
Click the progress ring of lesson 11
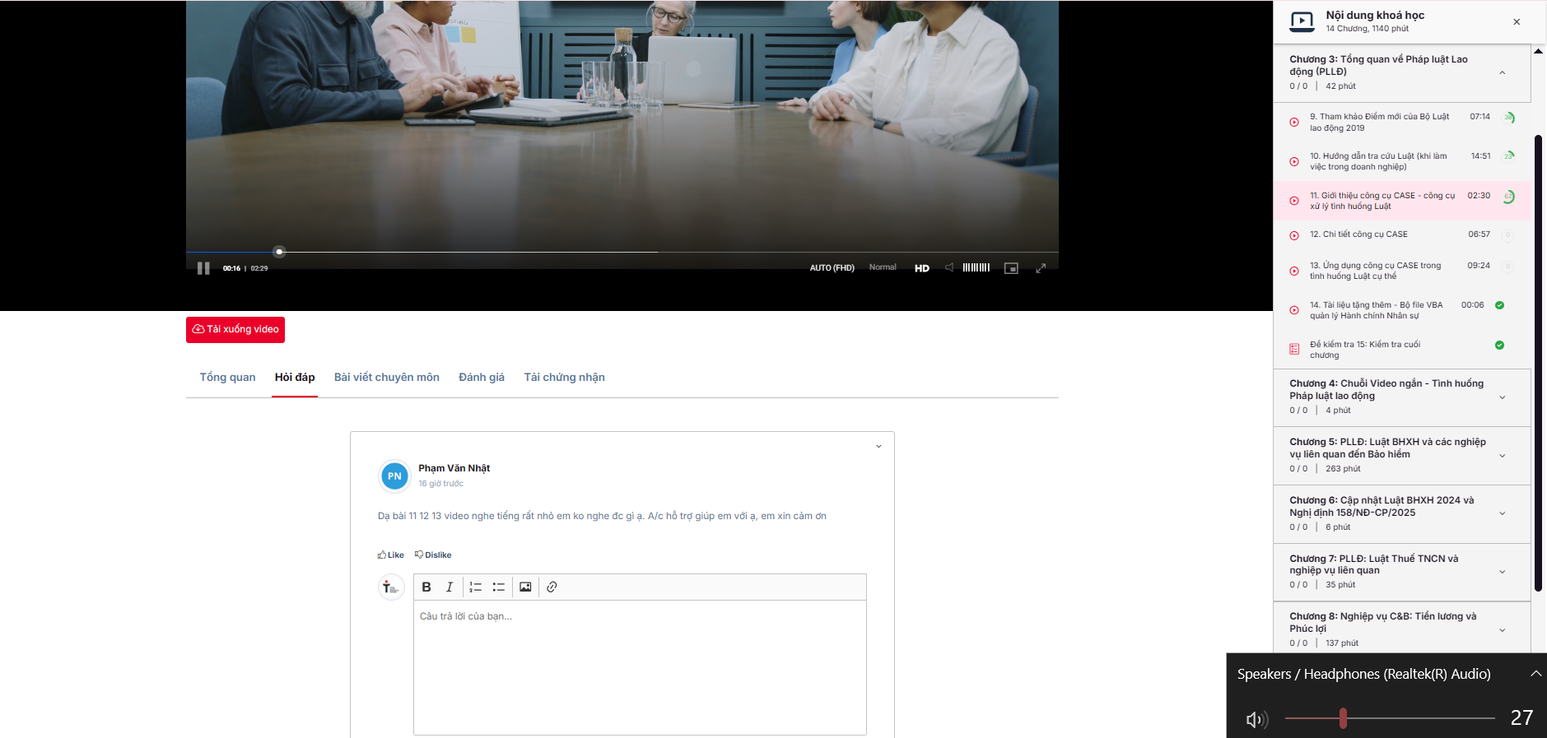coord(1508,197)
